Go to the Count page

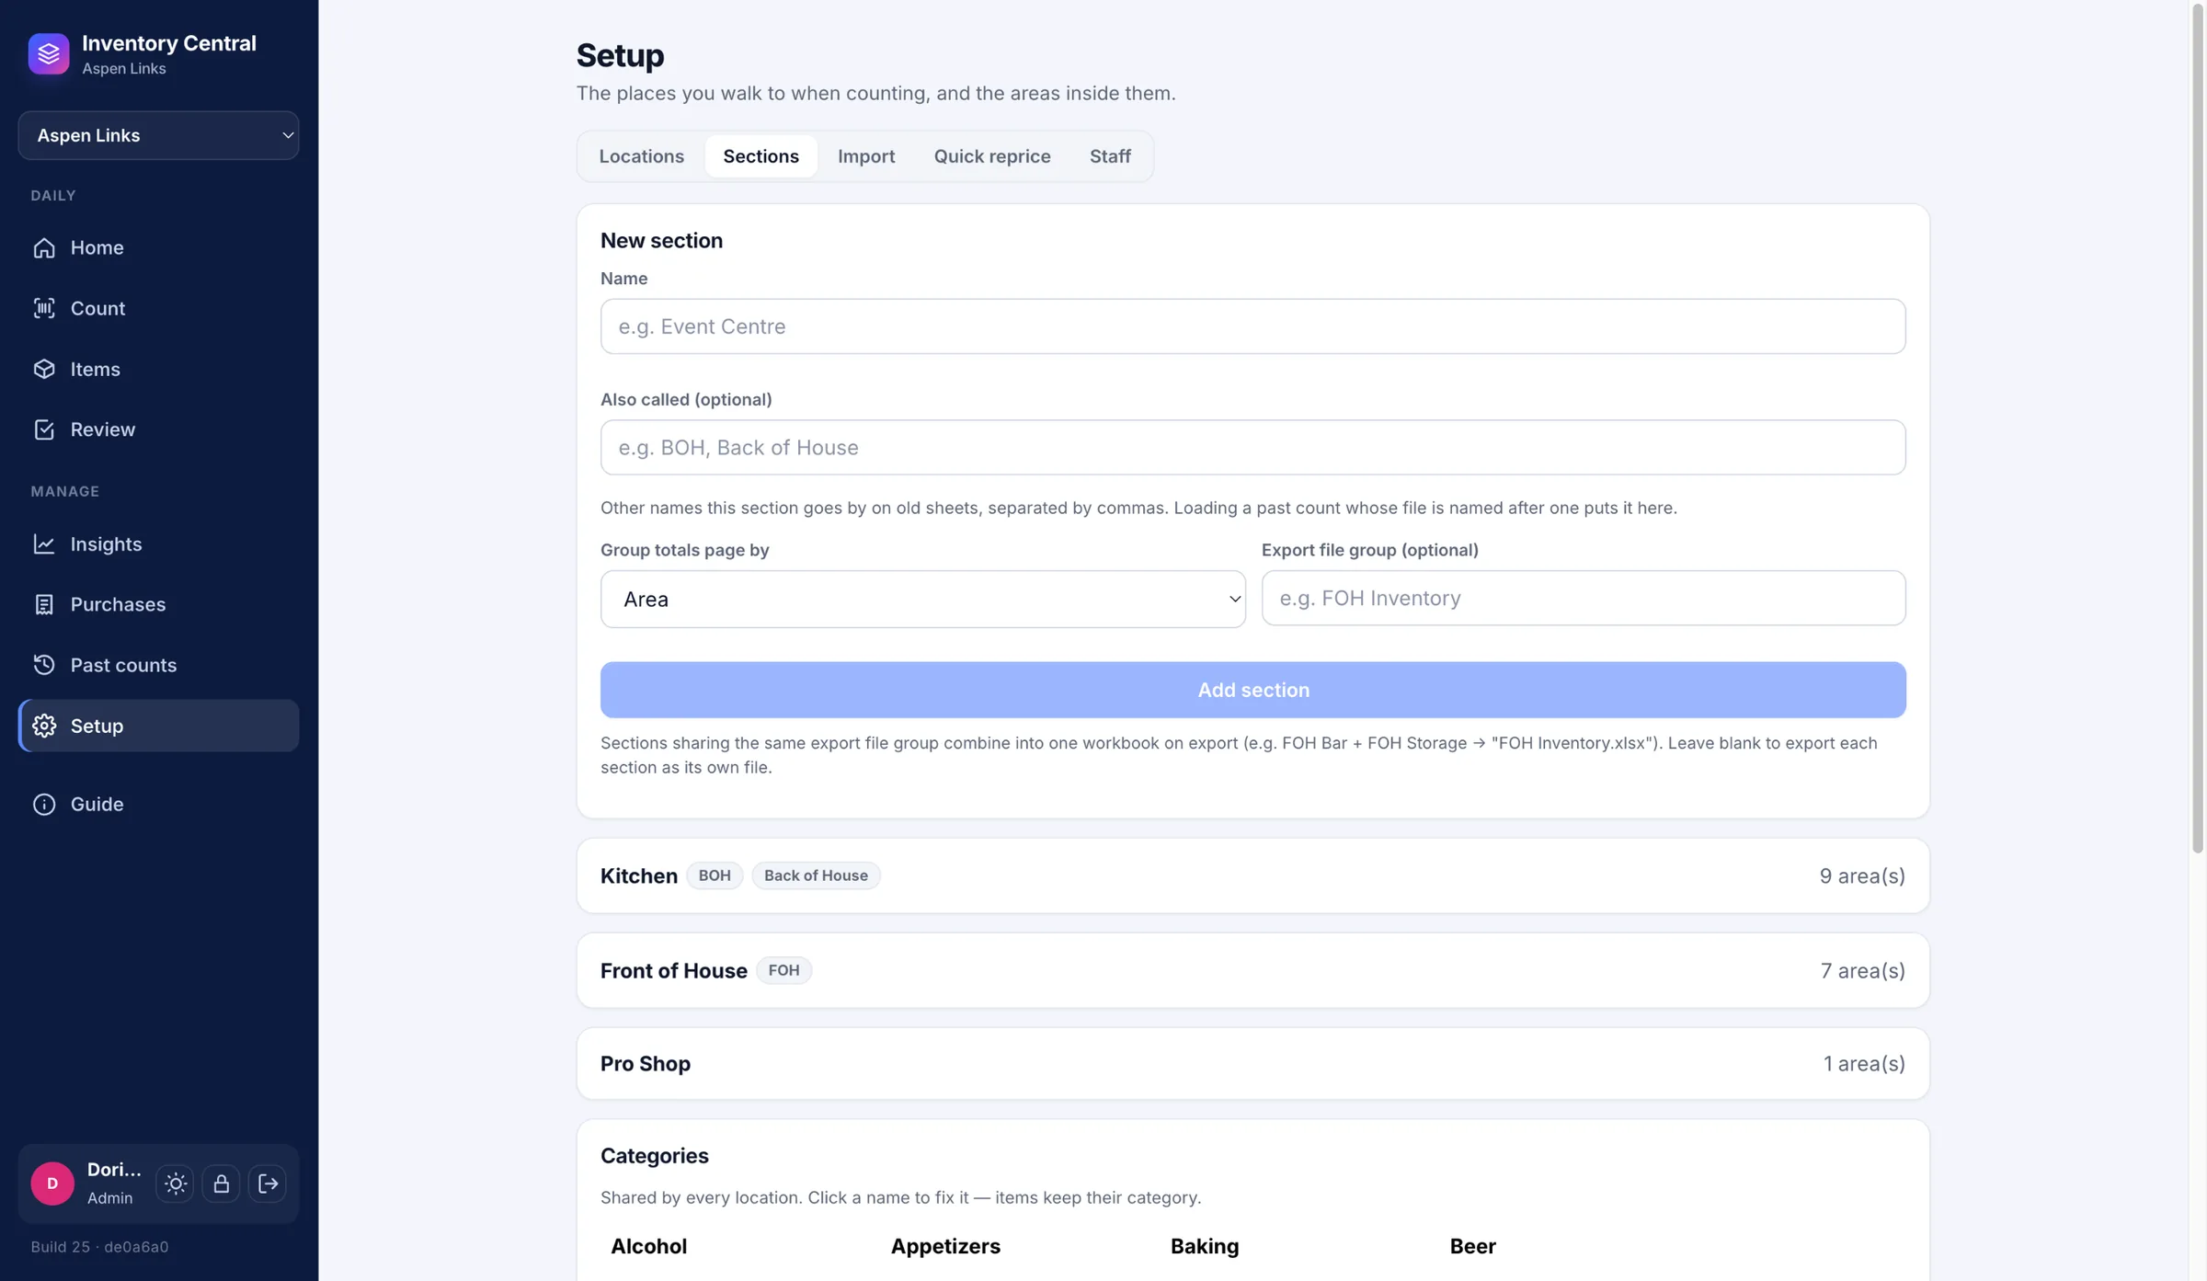[158, 308]
